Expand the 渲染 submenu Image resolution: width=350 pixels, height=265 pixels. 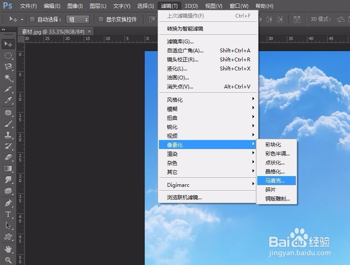pyautogui.click(x=208, y=154)
